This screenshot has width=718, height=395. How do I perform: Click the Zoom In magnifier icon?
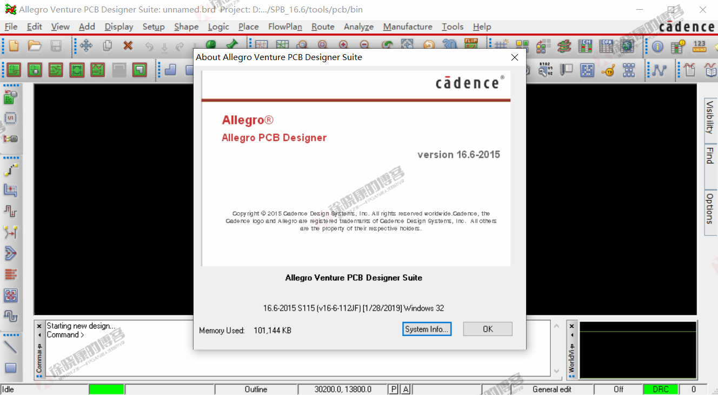[343, 45]
